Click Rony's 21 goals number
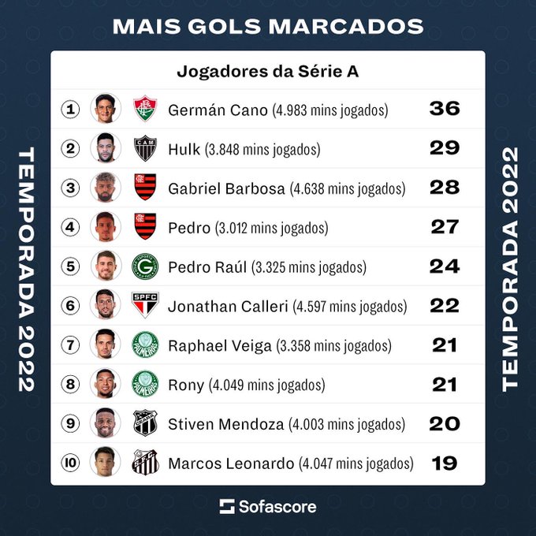The height and width of the screenshot is (536, 536). point(445,385)
